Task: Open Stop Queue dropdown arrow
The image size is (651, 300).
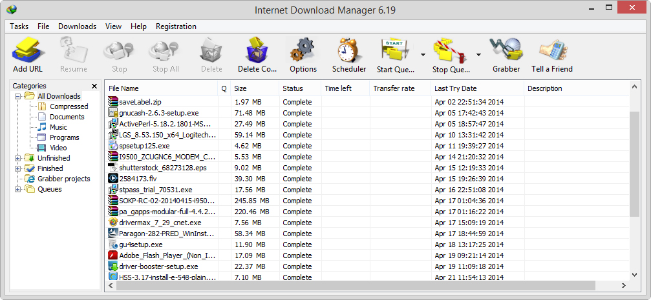Action: coord(478,54)
